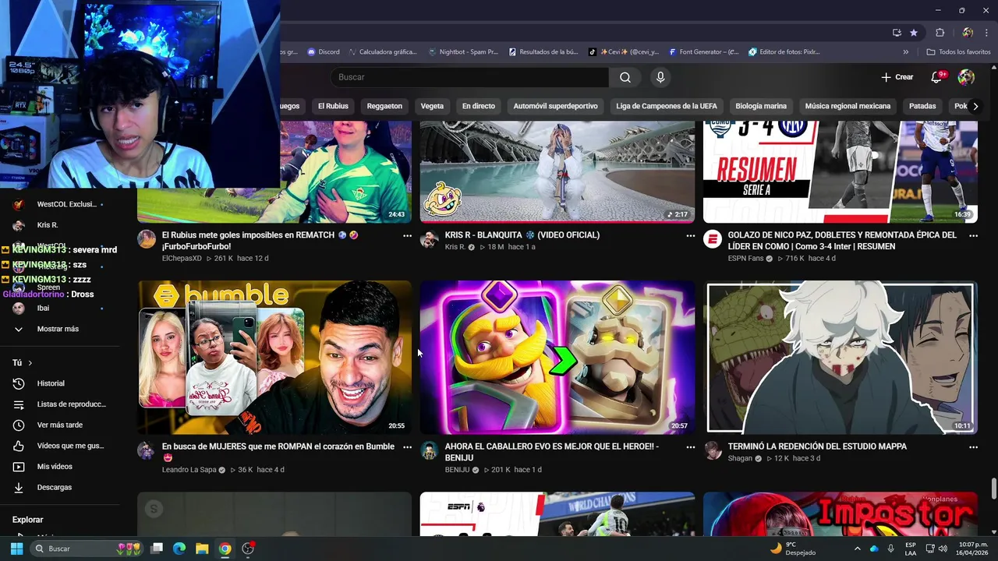Viewport: 998px width, 561px height.
Task: Select El Rubius filter chip
Action: pyautogui.click(x=333, y=106)
